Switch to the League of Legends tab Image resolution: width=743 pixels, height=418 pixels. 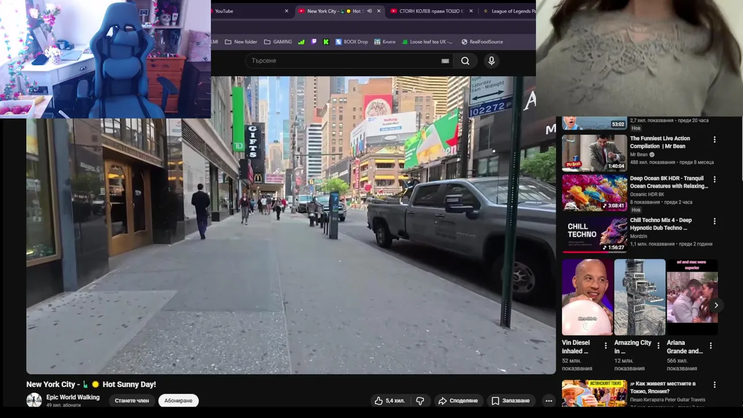tap(511, 11)
